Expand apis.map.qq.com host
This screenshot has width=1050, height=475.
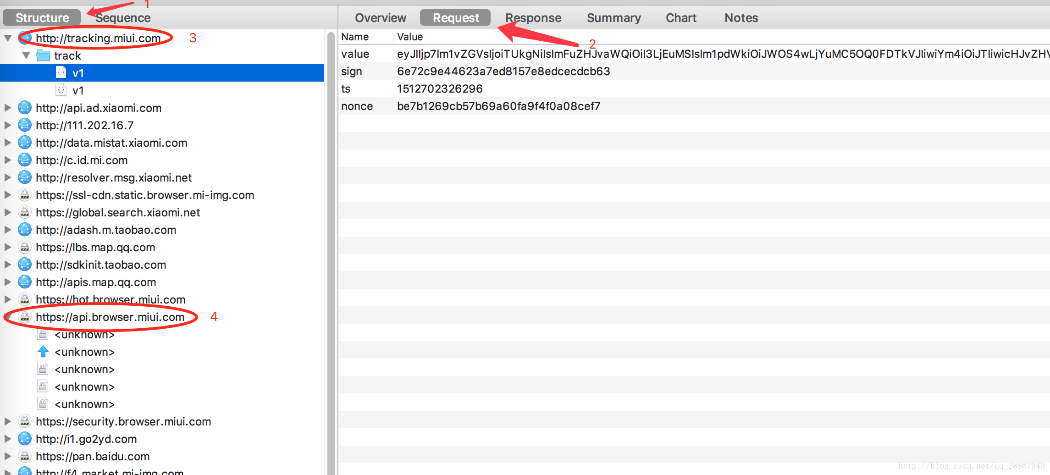point(8,282)
